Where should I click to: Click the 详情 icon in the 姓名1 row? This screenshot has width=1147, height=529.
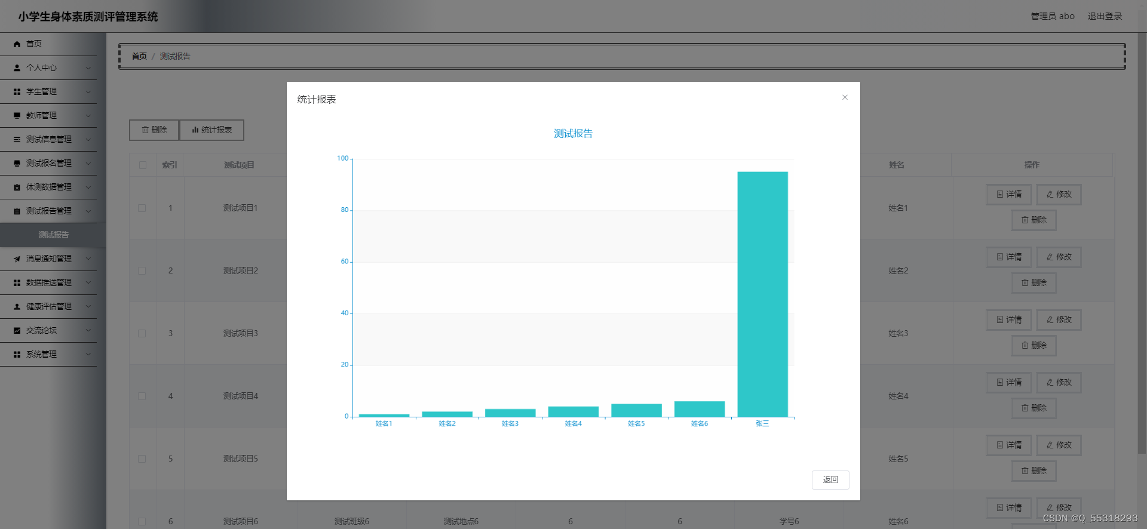tap(1000, 194)
